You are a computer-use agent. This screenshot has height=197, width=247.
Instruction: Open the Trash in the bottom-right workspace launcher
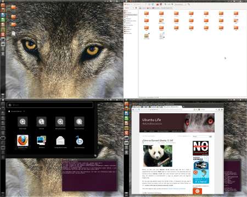[x=126, y=194]
